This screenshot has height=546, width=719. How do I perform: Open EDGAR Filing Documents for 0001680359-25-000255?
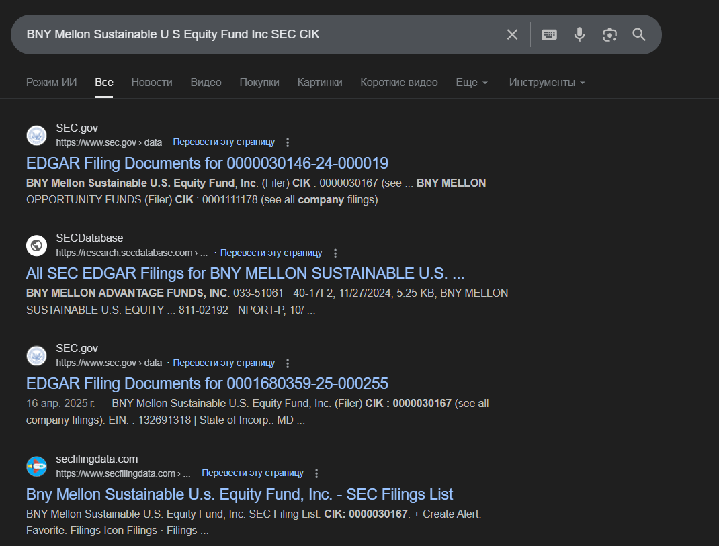(207, 383)
